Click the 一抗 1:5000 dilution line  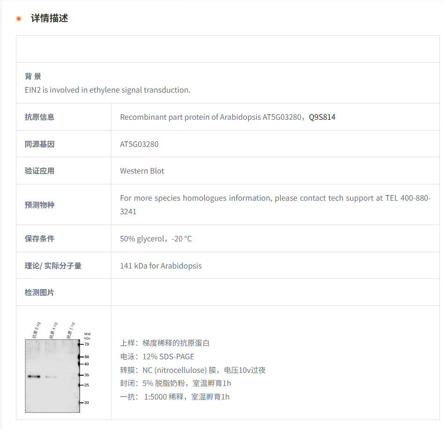[175, 397]
